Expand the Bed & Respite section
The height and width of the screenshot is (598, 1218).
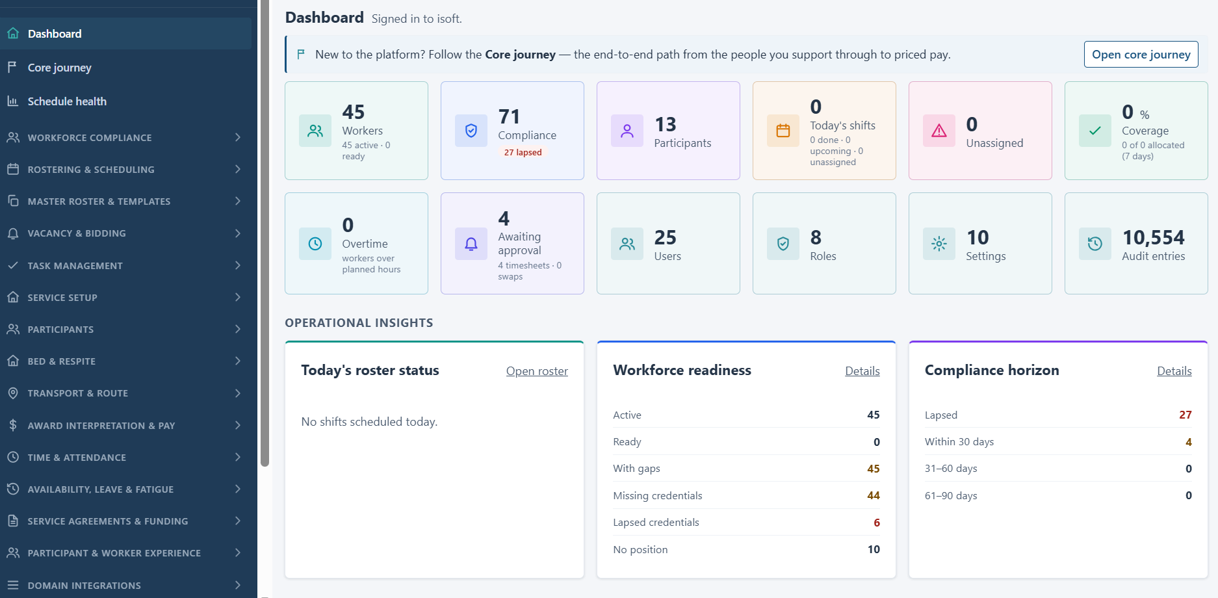(x=125, y=361)
